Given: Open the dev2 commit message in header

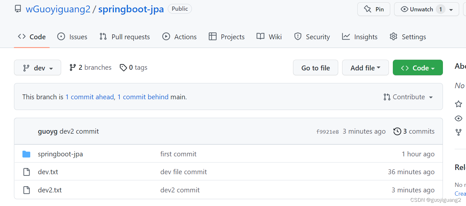Looking at the screenshot, I should 79,131.
